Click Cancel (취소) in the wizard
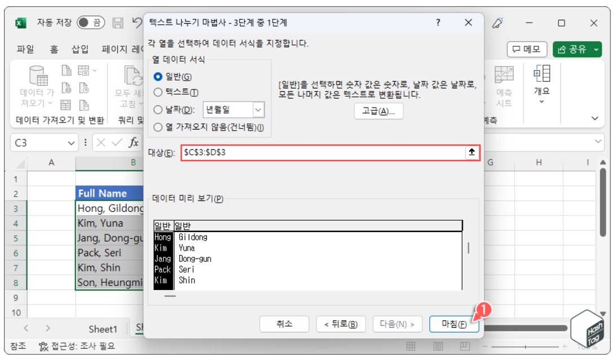Viewport: 613px width, 357px height. [284, 324]
